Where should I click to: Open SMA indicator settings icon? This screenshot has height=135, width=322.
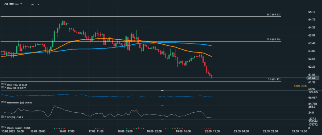point(2,85)
